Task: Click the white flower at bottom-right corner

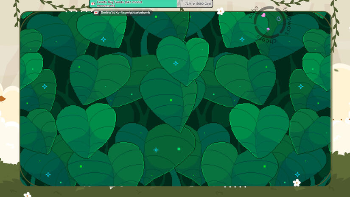Action: [297, 183]
